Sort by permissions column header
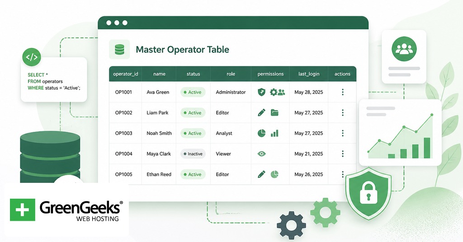463x242 pixels. click(x=270, y=74)
